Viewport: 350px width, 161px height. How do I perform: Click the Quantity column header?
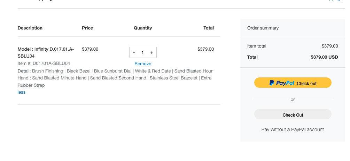tap(143, 28)
